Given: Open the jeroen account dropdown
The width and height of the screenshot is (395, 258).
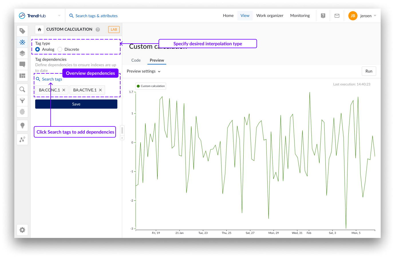Looking at the screenshot, I should click(x=368, y=15).
